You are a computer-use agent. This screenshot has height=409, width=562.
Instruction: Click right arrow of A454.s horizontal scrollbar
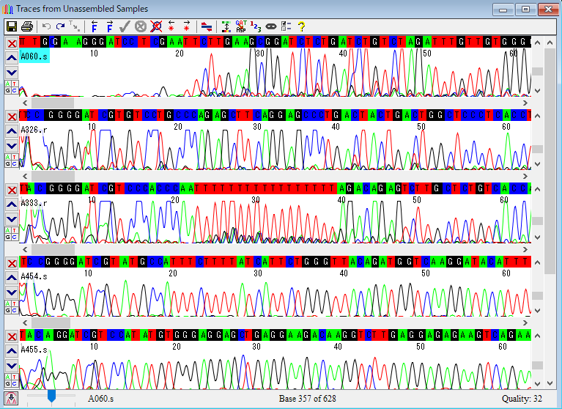(x=525, y=323)
